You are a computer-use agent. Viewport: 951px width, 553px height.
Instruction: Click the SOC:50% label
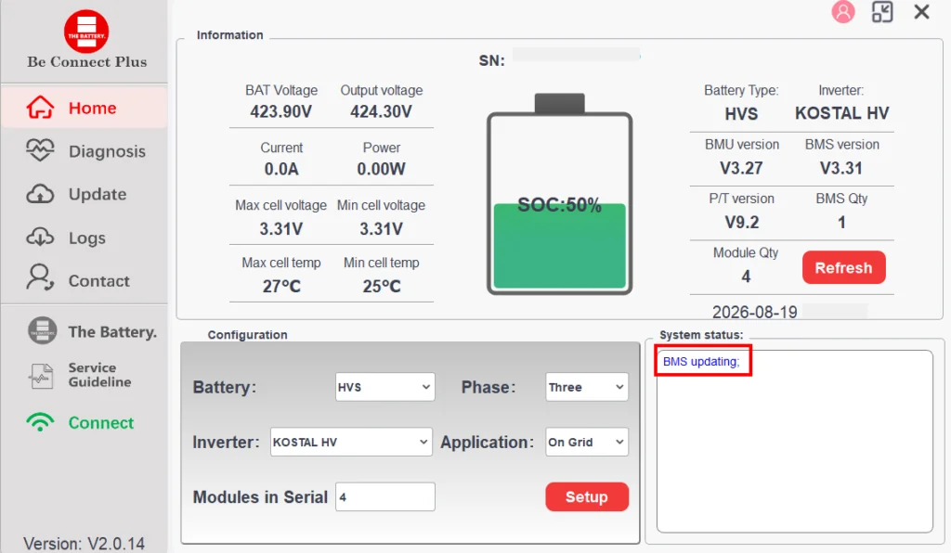click(x=559, y=205)
